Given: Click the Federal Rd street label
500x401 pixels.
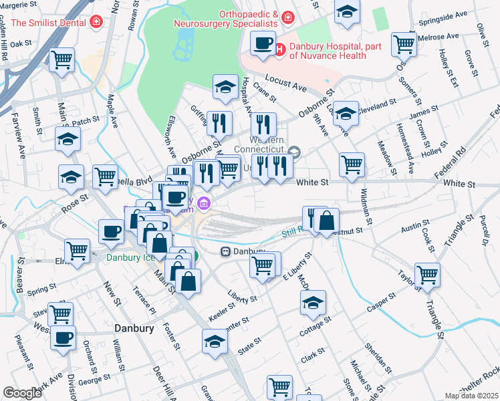Looking at the screenshot, I should click(450, 163).
